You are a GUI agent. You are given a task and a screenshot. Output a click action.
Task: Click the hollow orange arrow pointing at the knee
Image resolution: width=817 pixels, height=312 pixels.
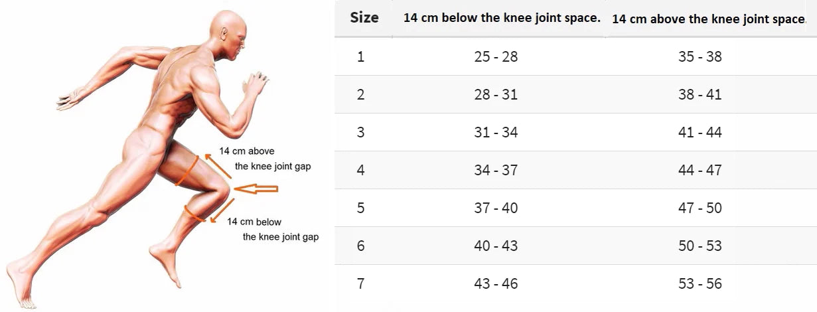256,190
